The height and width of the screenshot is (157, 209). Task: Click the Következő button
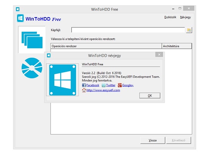pos(179,140)
